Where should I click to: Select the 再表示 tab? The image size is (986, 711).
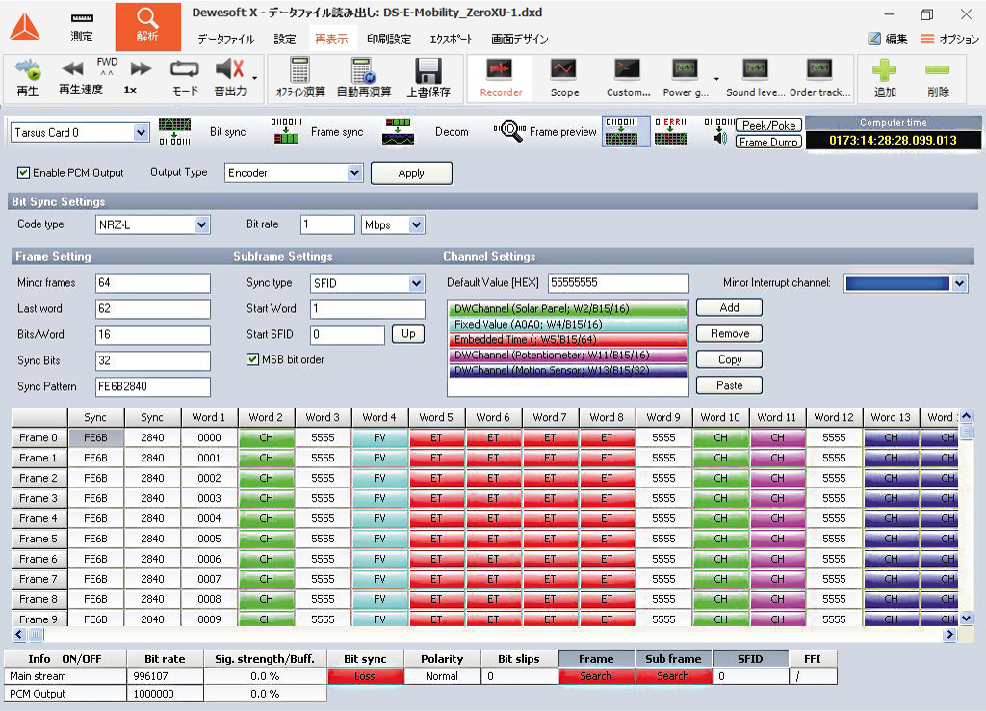coord(331,39)
